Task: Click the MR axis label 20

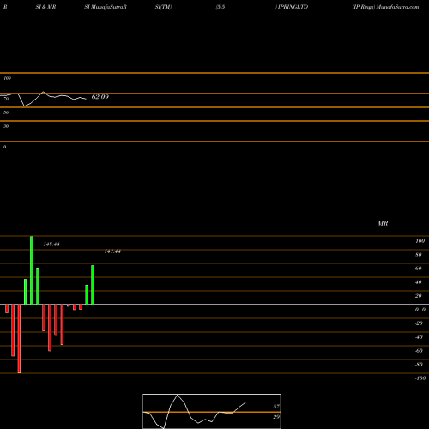Action: (418, 296)
